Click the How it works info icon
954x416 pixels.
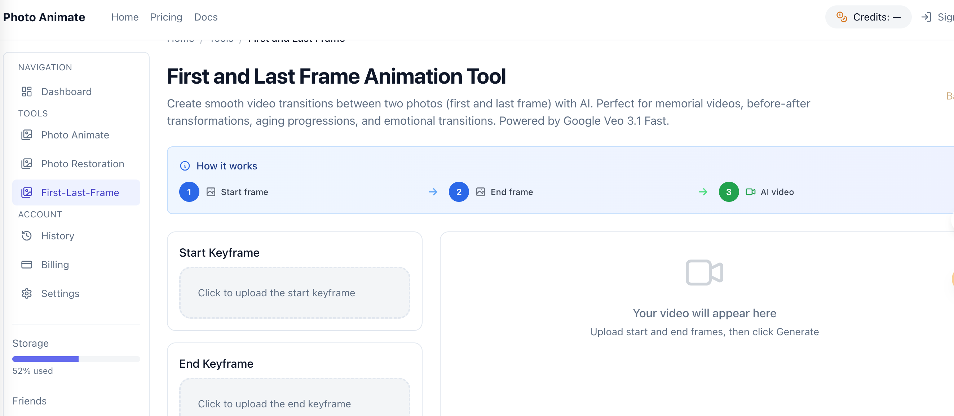pos(185,166)
